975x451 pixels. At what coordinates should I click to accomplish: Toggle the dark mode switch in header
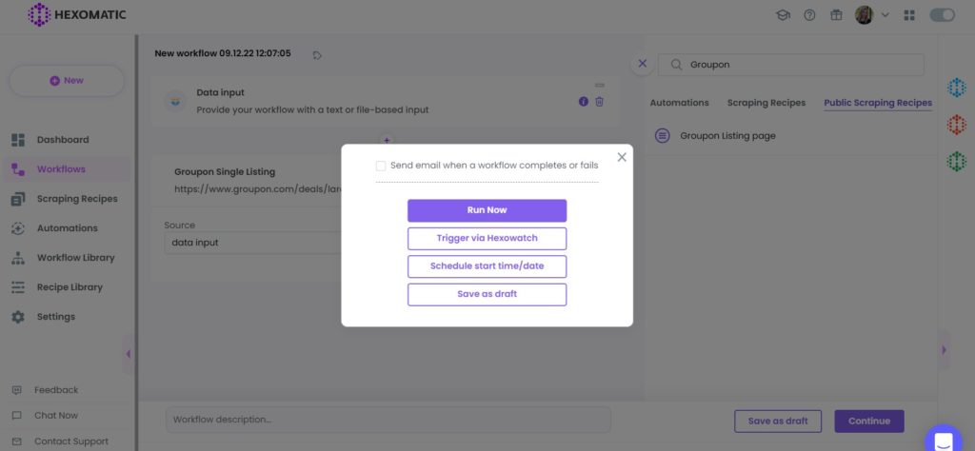pyautogui.click(x=942, y=15)
